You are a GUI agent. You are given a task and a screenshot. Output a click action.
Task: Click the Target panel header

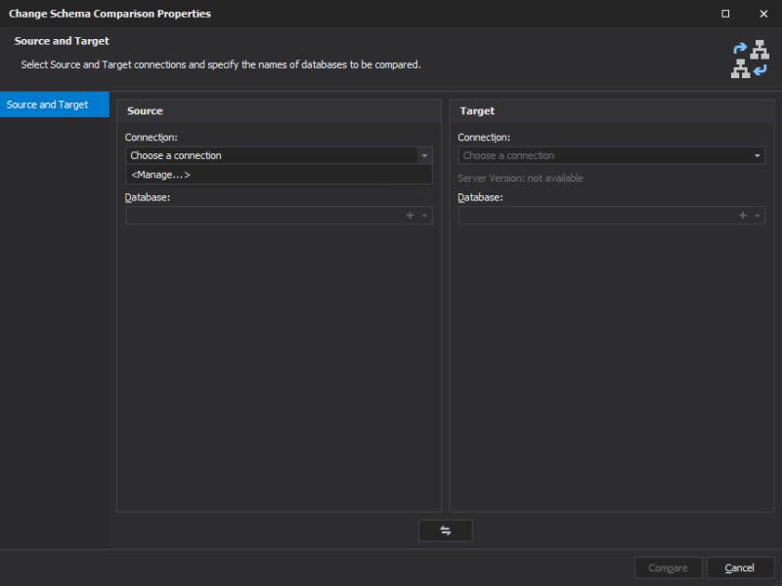(612, 111)
